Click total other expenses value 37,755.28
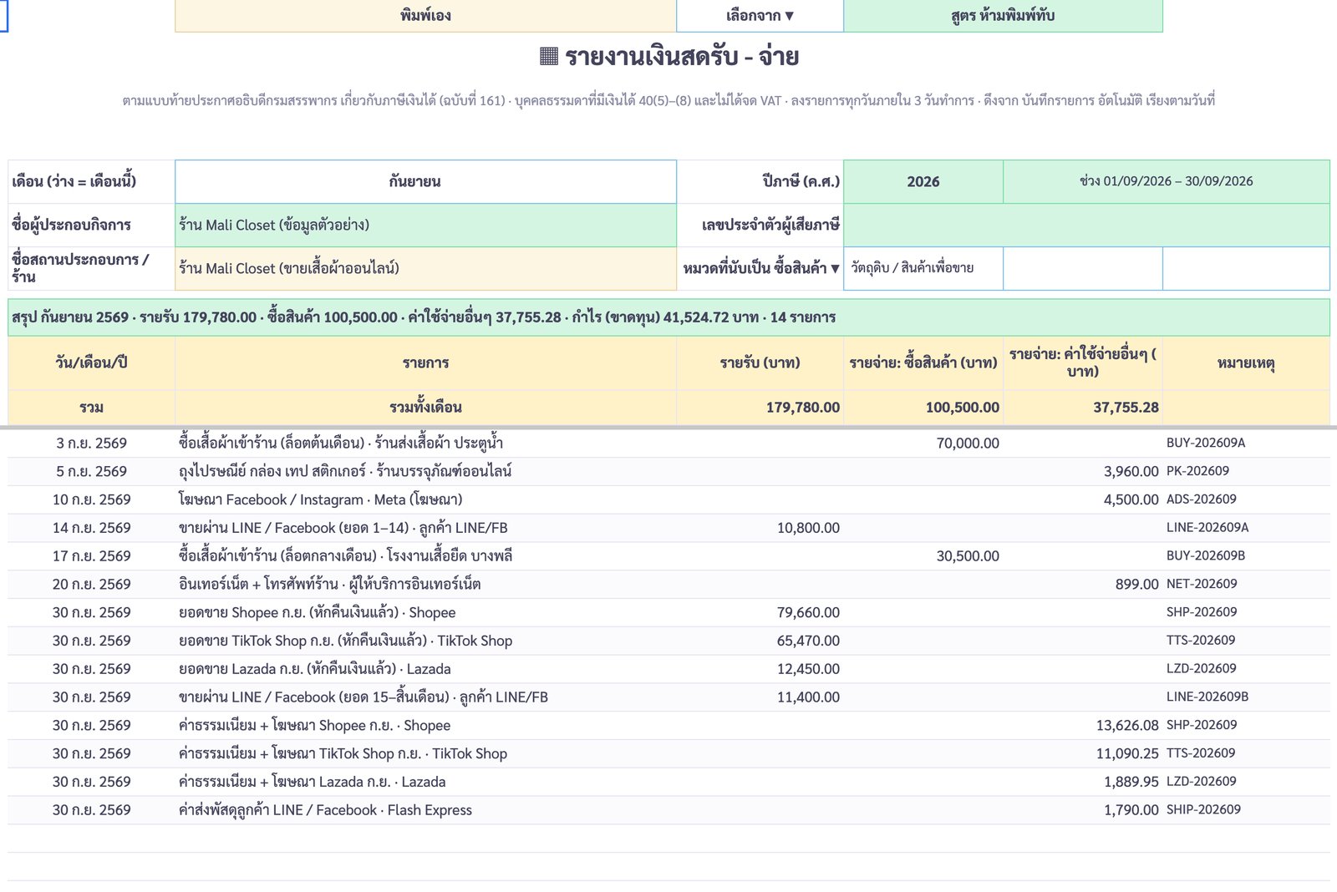The height and width of the screenshot is (892, 1337). tap(1083, 408)
